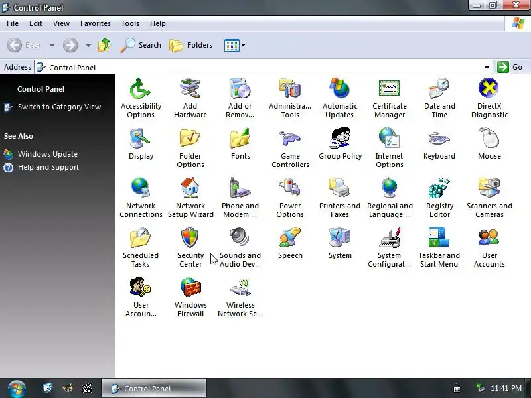Open the File menu
The image size is (531, 398).
pos(13,23)
